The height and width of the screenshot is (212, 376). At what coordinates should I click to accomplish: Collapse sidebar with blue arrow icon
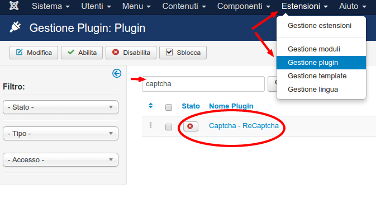[117, 73]
